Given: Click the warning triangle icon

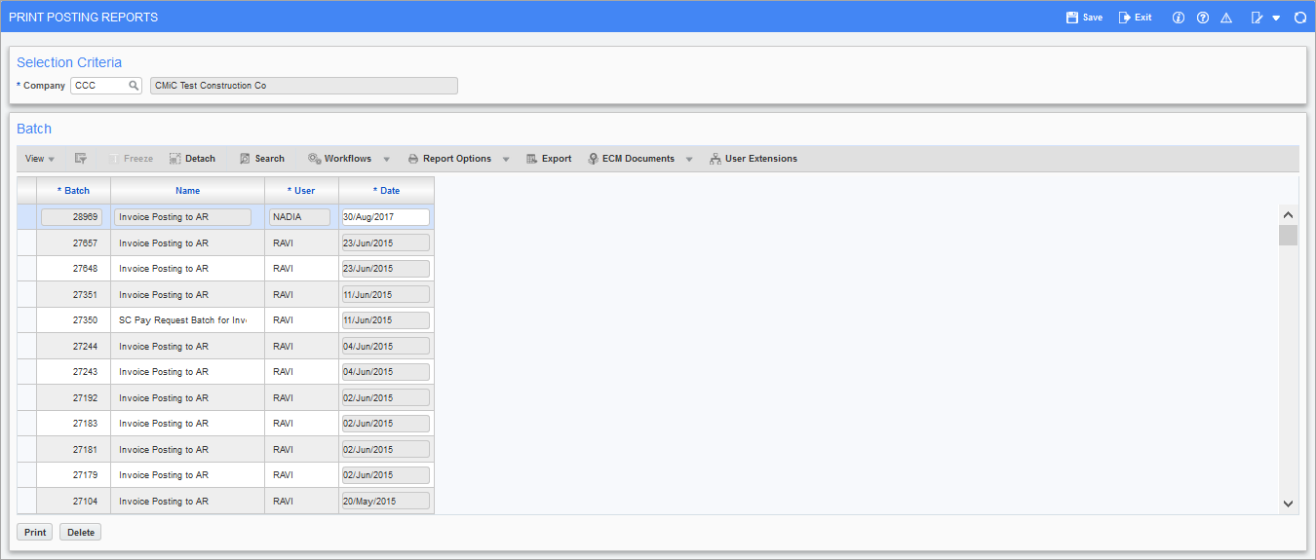Looking at the screenshot, I should [x=1227, y=18].
